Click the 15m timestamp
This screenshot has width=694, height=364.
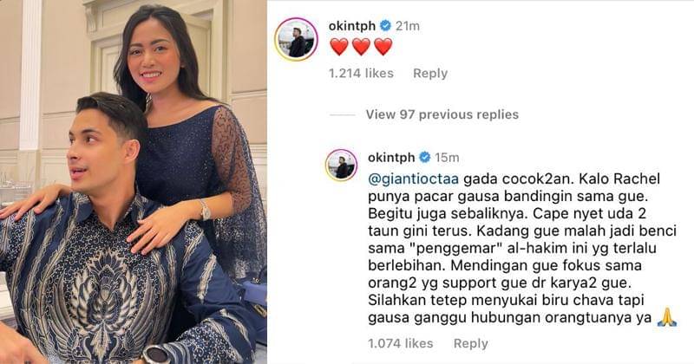(447, 157)
